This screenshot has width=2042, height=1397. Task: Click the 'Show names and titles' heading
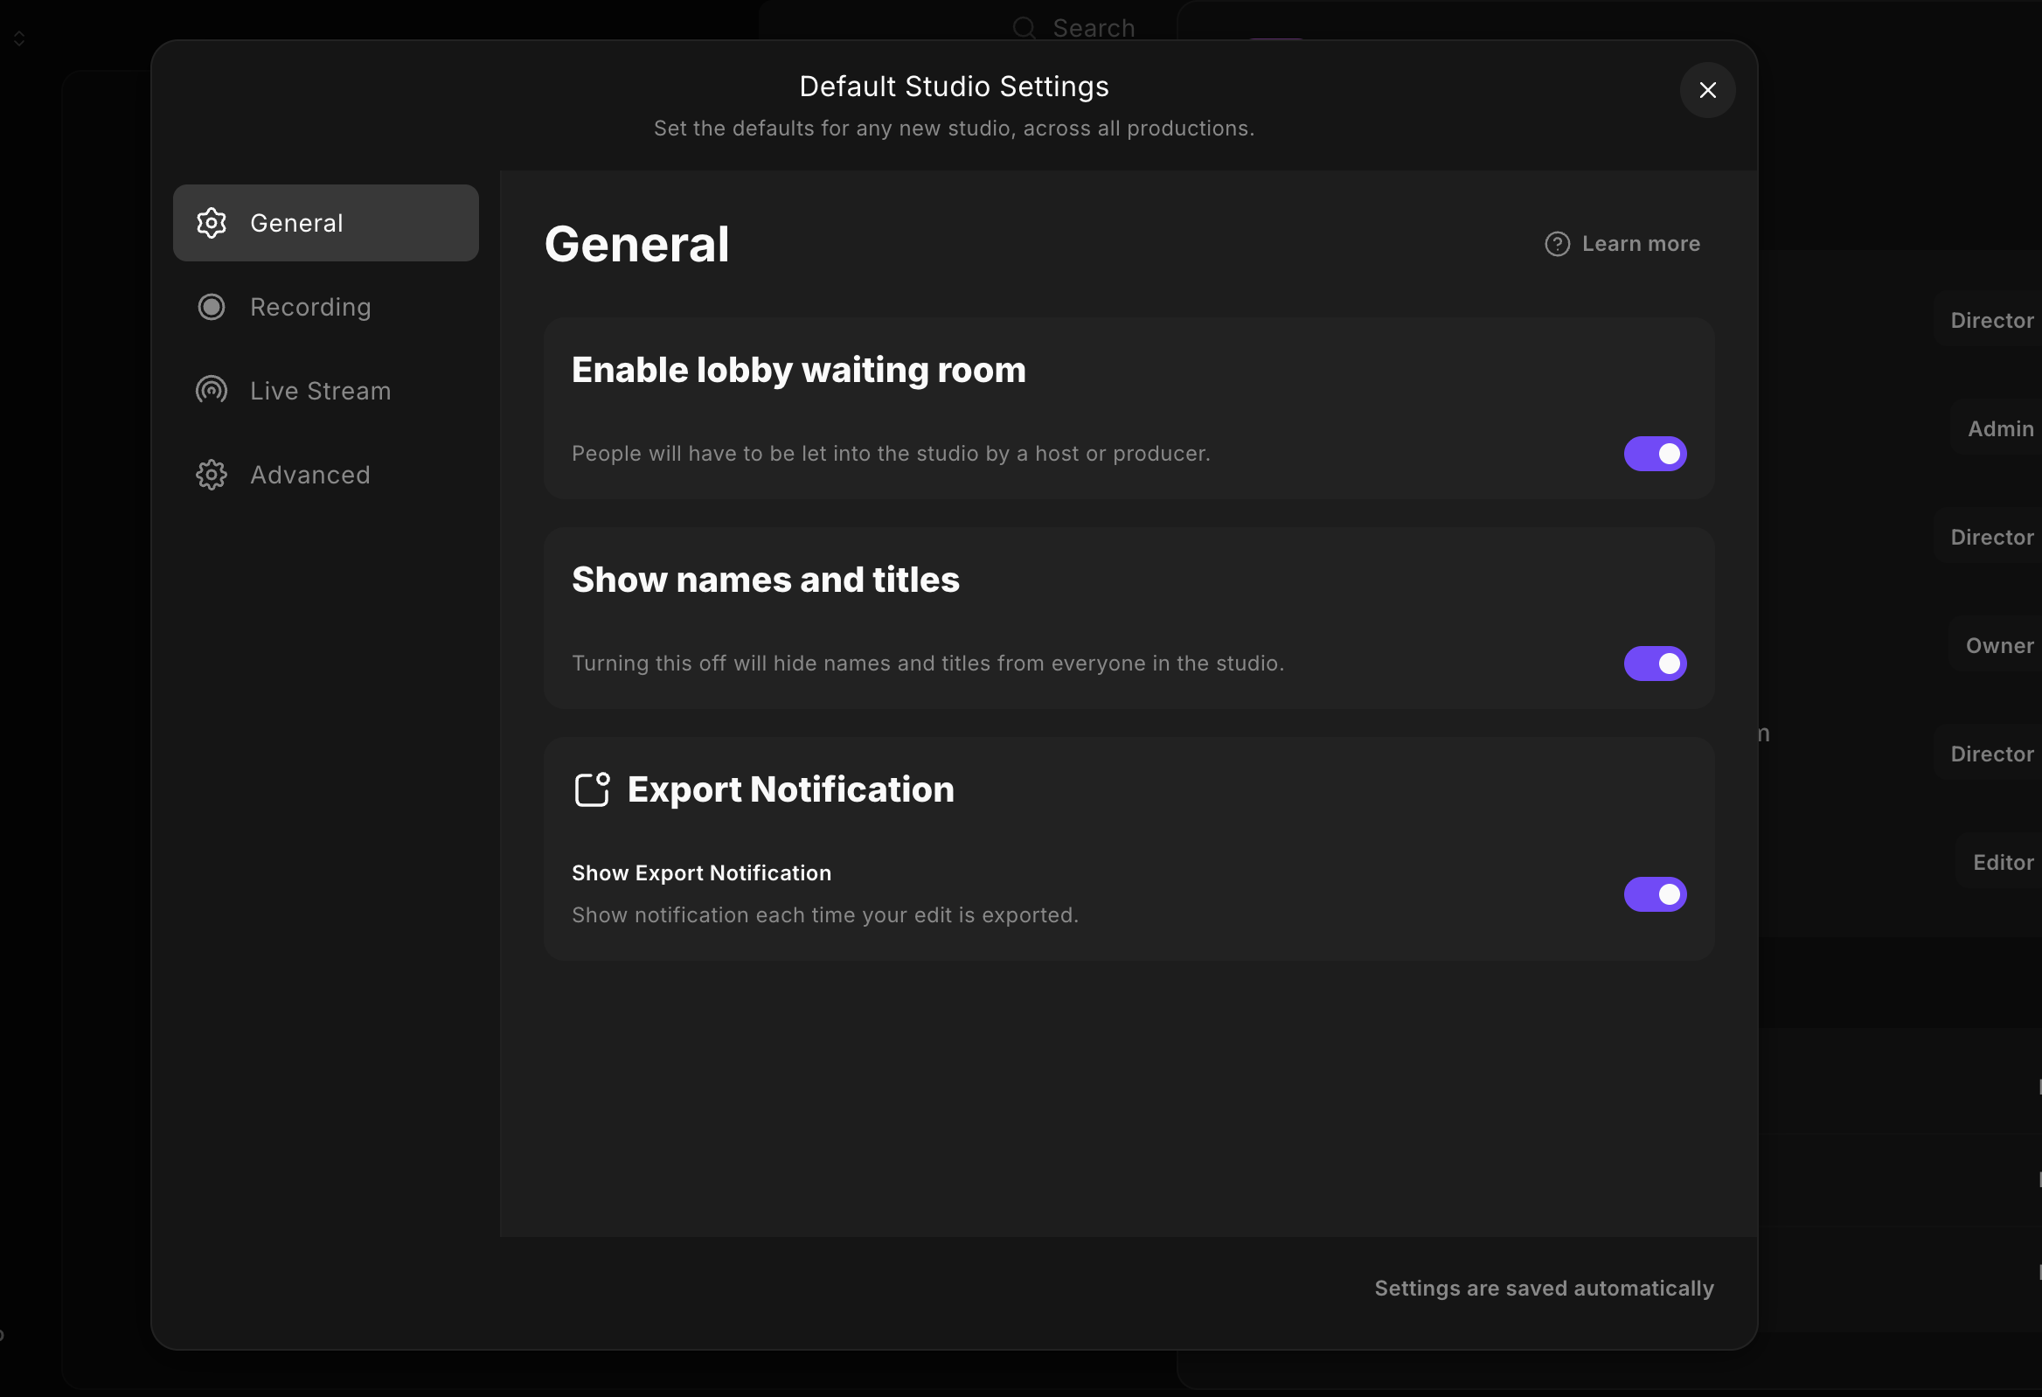[765, 580]
